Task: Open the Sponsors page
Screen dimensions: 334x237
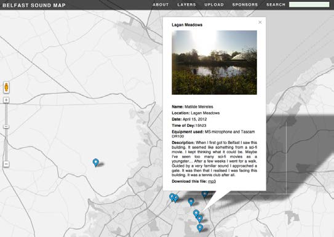Action: (245, 5)
